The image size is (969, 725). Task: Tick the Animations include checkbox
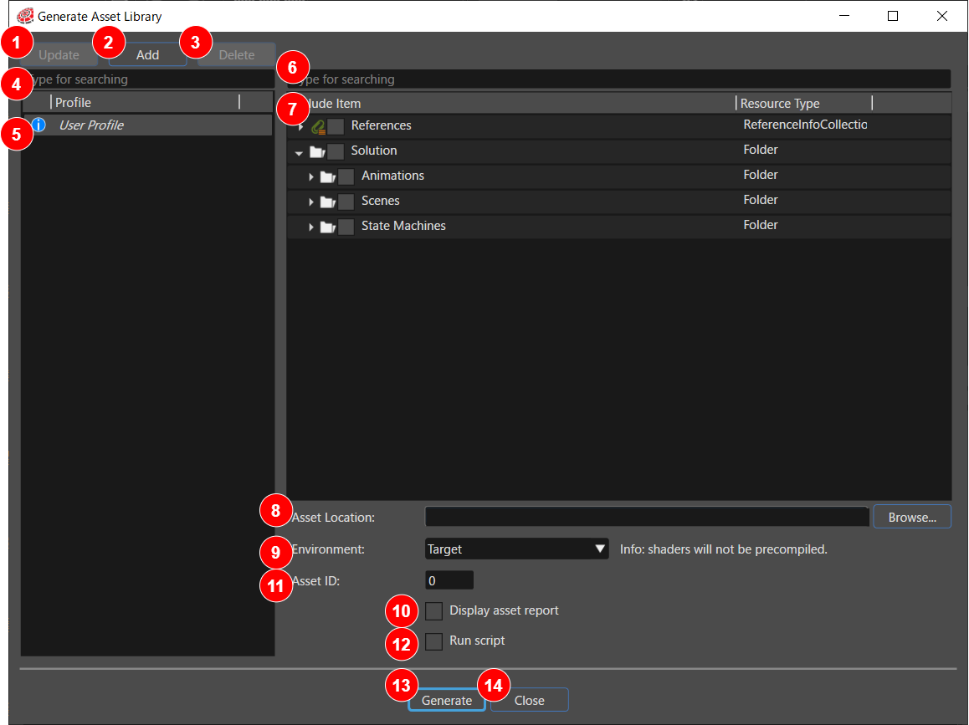(x=346, y=176)
